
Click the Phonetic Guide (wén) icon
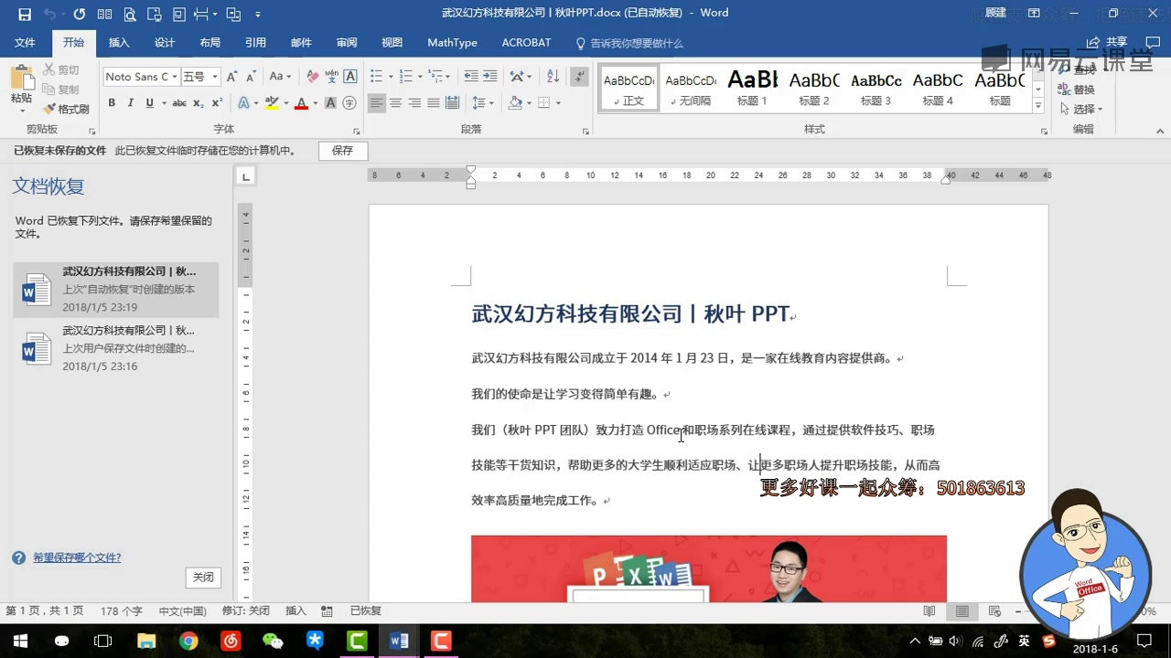(331, 77)
